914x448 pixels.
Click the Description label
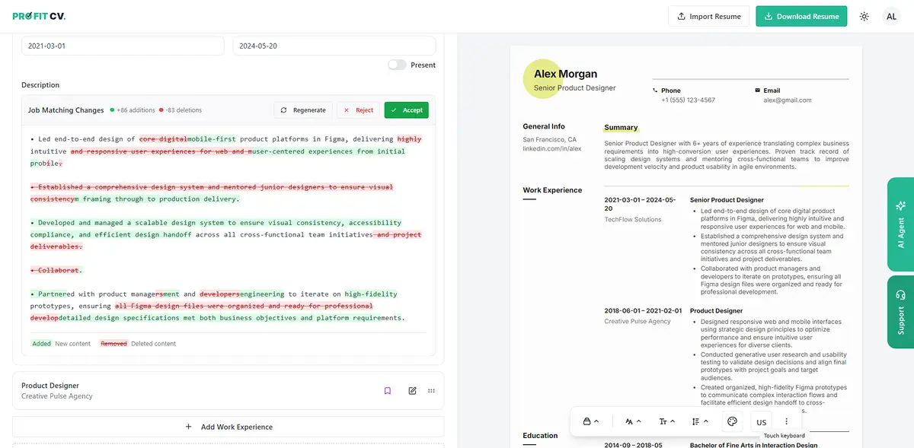(x=40, y=85)
